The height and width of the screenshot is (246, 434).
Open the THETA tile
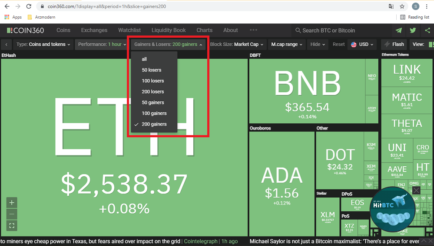click(407, 126)
